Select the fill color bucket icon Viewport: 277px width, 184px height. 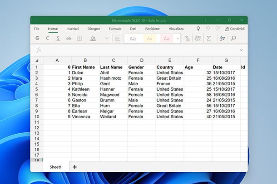93,38
